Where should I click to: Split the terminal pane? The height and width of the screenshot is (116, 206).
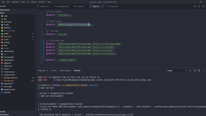[x=195, y=71]
